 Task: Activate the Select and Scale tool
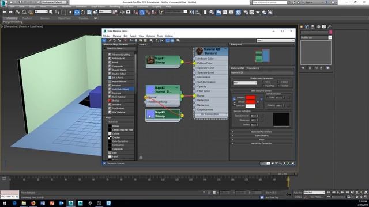pyautogui.click(x=89, y=12)
